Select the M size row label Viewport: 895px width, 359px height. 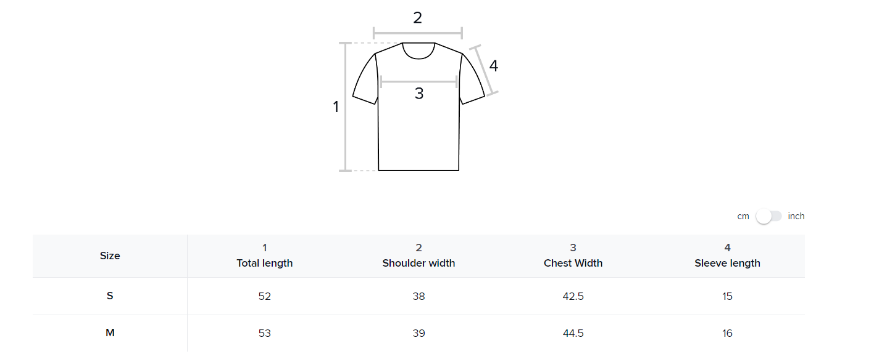110,333
